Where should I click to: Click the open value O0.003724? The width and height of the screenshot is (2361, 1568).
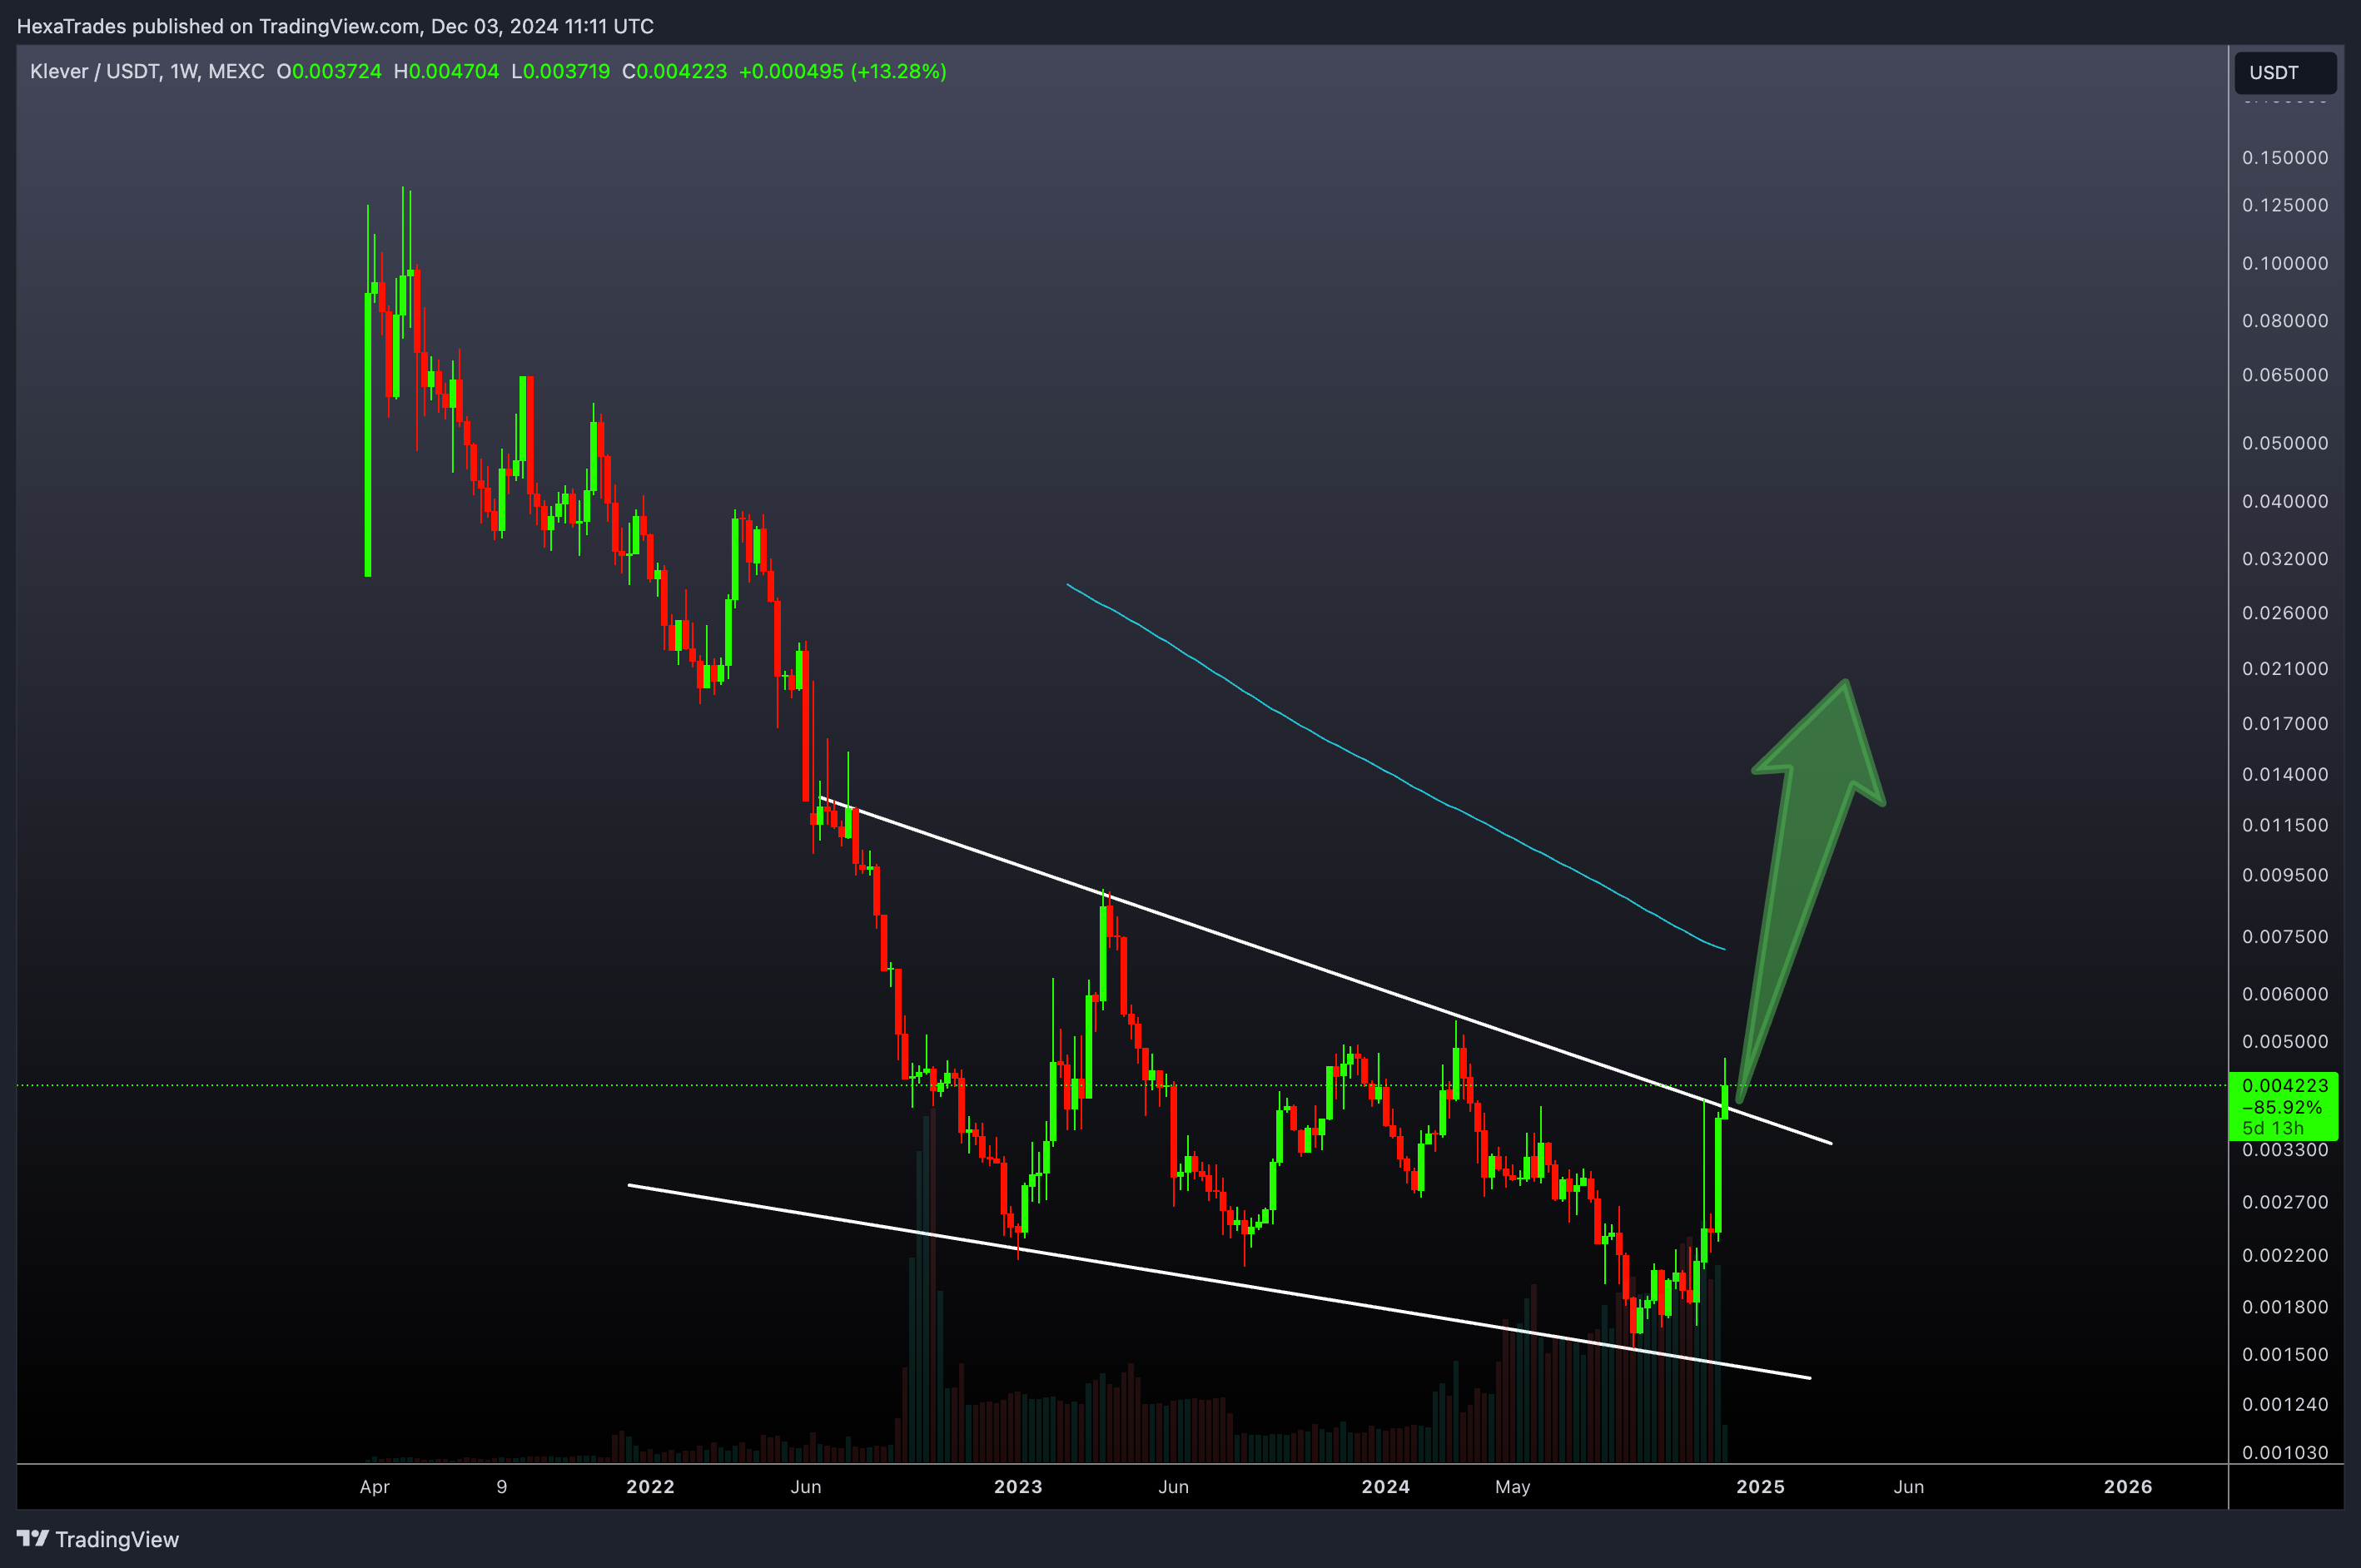click(329, 72)
